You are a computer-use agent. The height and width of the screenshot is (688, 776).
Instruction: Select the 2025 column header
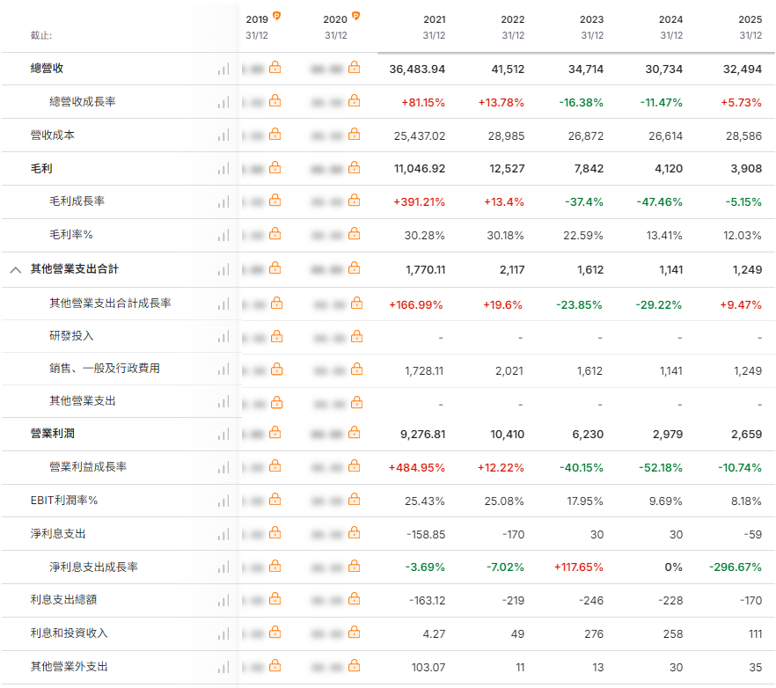tap(750, 26)
